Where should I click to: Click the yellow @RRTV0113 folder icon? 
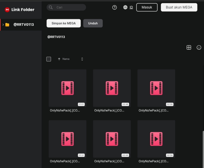[7, 25]
